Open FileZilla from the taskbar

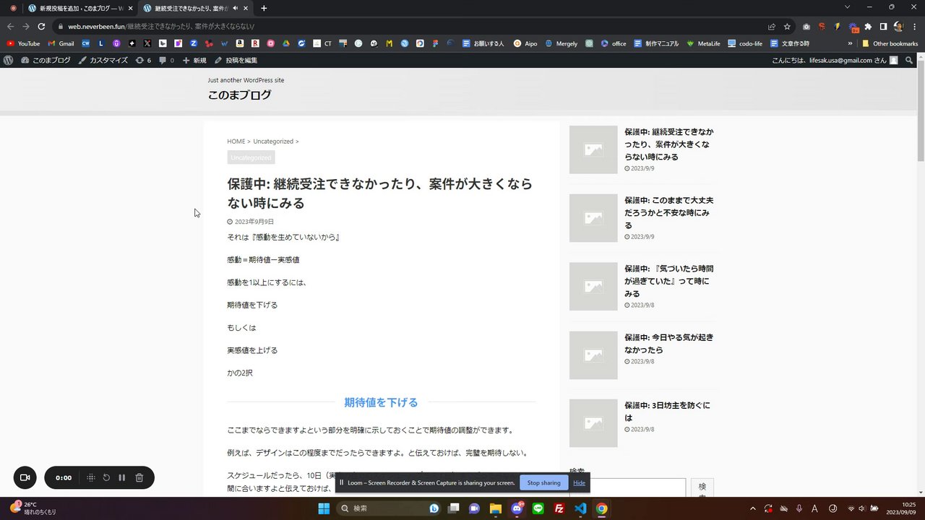tap(559, 508)
